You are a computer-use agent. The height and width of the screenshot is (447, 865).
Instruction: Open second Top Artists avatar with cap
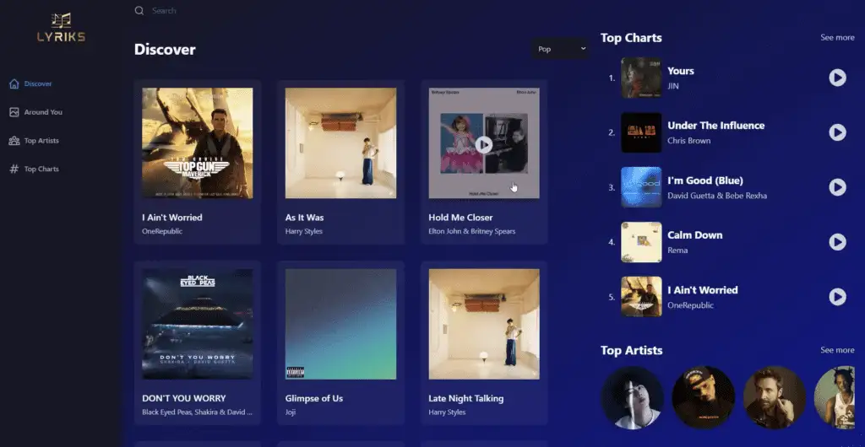704,397
